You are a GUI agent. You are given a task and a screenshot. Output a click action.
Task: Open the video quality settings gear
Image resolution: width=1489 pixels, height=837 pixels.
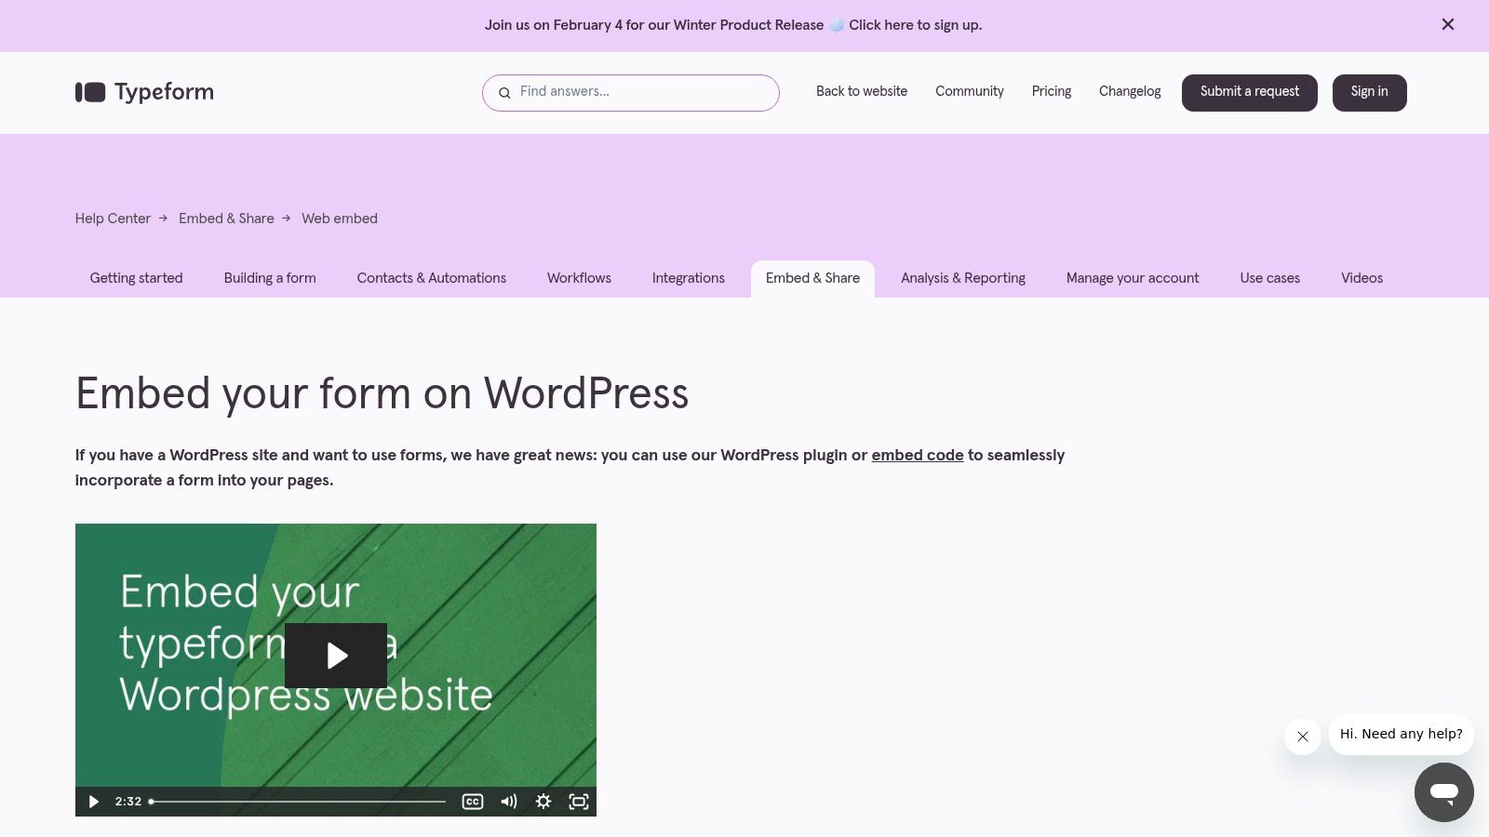coord(543,801)
